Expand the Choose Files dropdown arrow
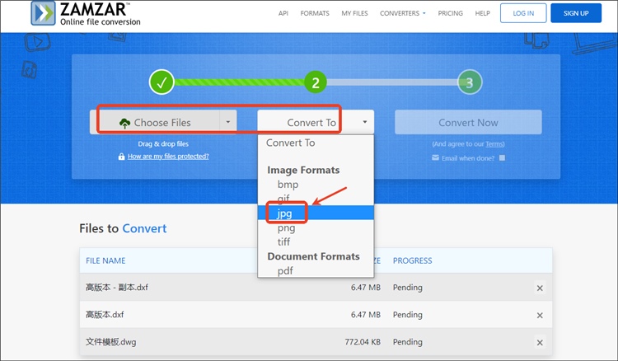Viewport: 618px width, 361px height. pos(227,122)
